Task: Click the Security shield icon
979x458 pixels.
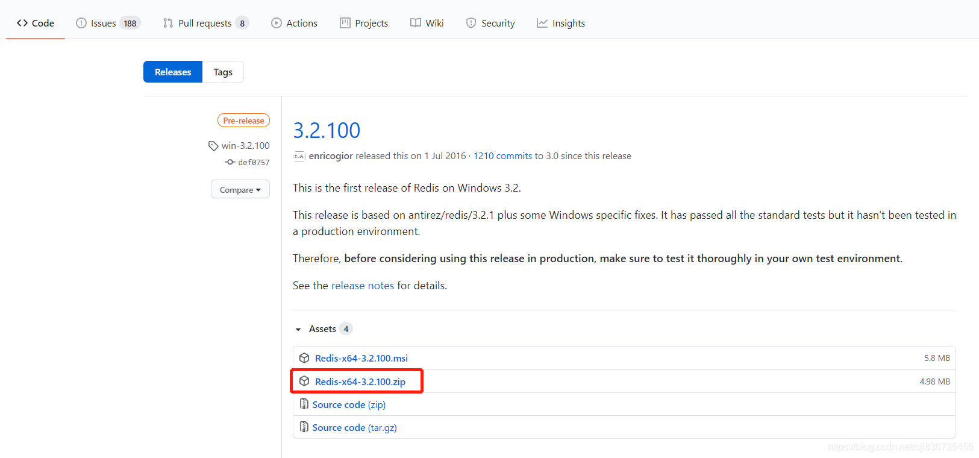Action: 471,23
